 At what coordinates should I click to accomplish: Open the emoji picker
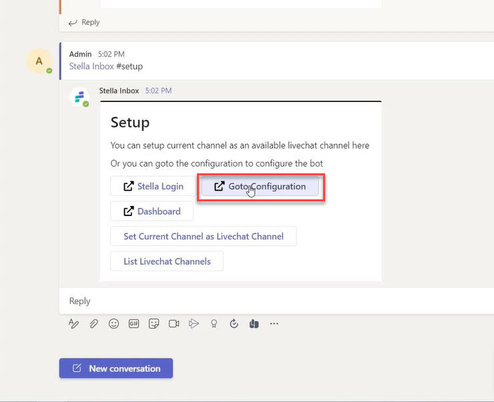click(113, 323)
